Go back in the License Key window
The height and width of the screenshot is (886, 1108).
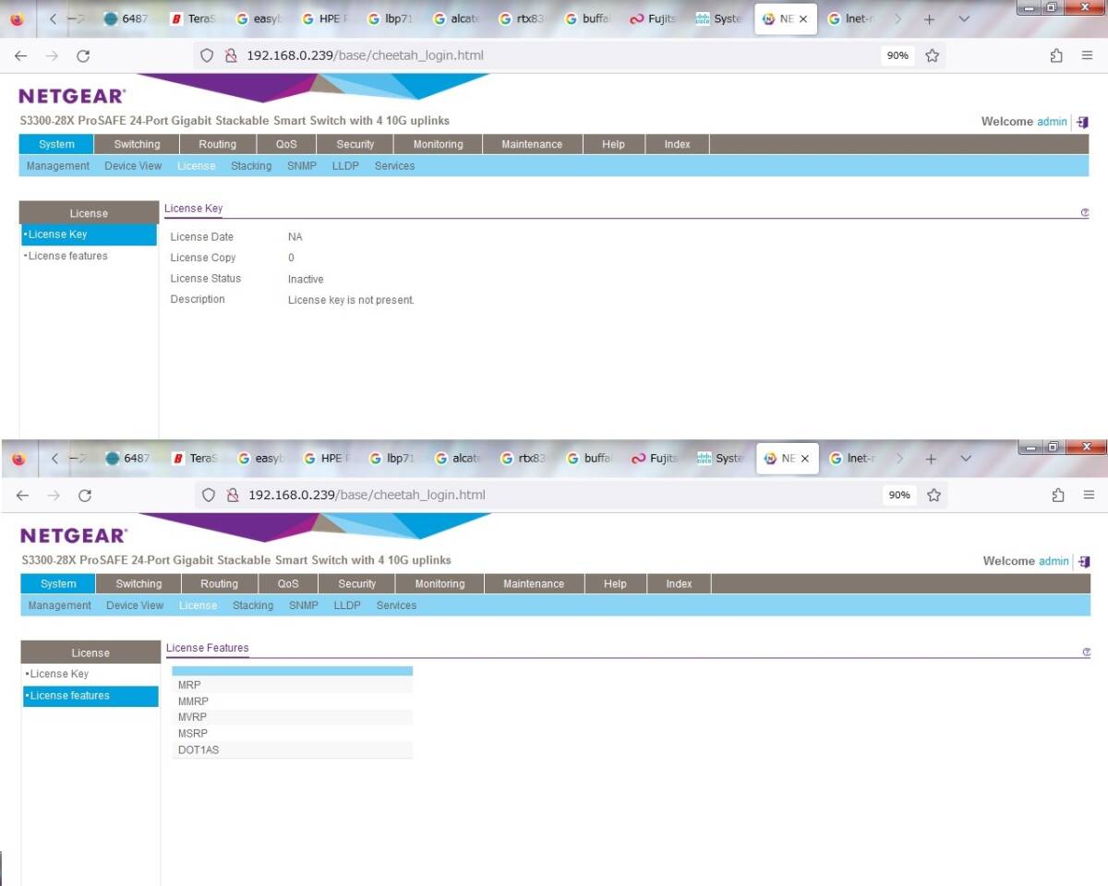click(x=21, y=56)
